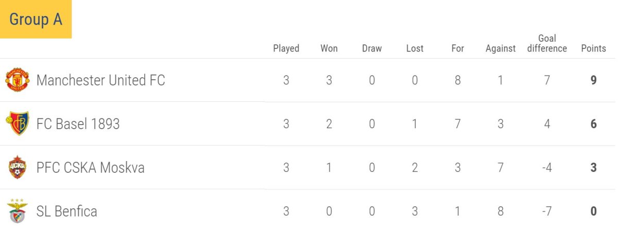Viewport: 618px width, 230px height.
Task: Sort by the Draw column header
Action: (x=372, y=48)
